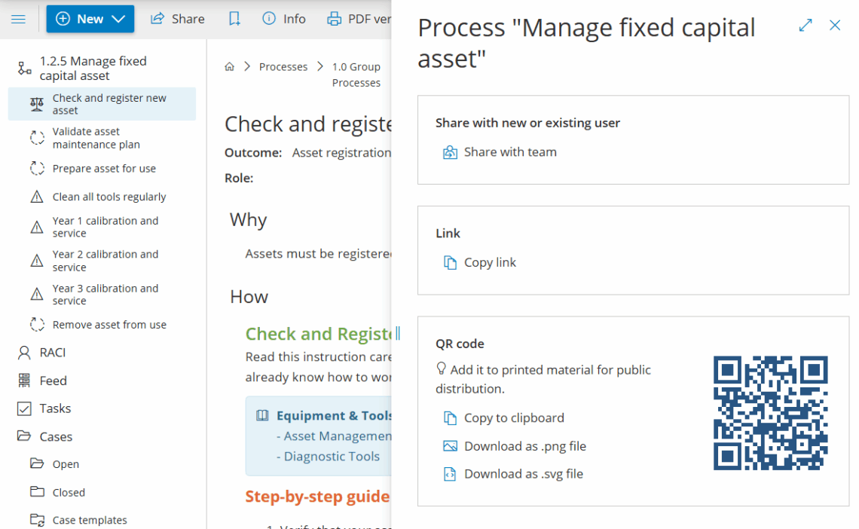
Task: Copy QR code to clipboard
Action: pyautogui.click(x=513, y=418)
